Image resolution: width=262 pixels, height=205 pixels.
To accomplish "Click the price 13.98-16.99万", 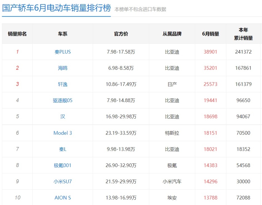I will pyautogui.click(x=121, y=198).
